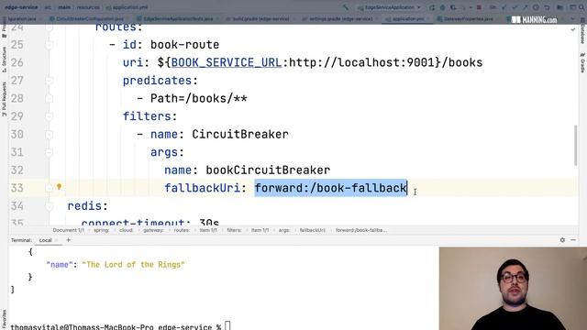Click the BOOK_SERVICE_URL link on line 26

(x=227, y=62)
